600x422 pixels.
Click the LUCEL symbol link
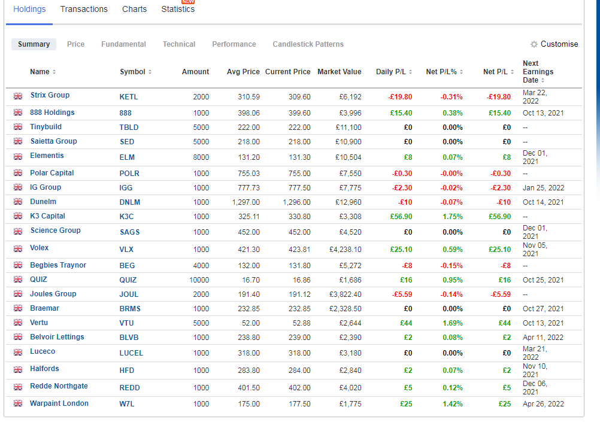pos(131,353)
